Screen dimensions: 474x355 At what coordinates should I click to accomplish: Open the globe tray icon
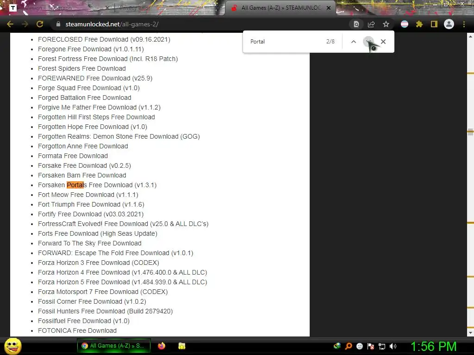337,346
